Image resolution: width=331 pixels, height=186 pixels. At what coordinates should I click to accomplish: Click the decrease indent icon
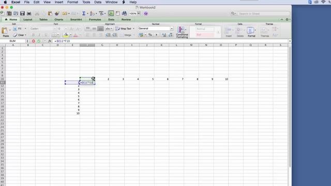[x=108, y=35]
